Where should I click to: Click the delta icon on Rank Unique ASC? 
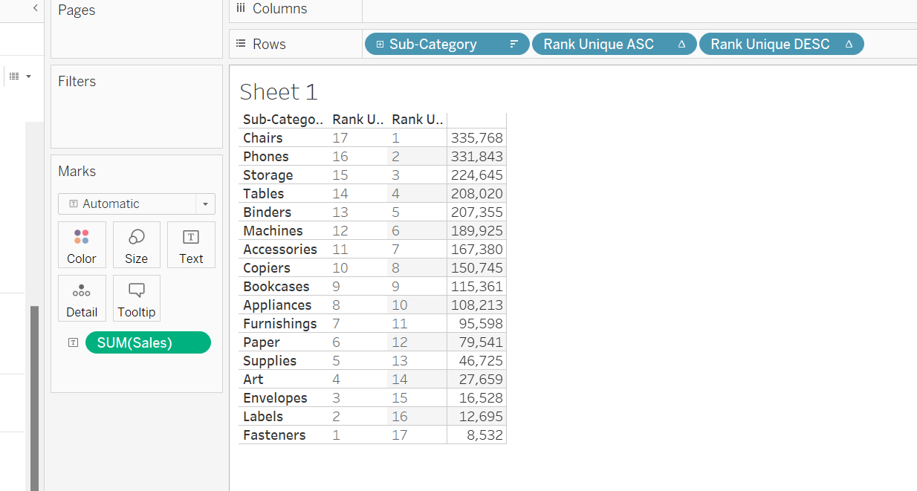coord(681,45)
